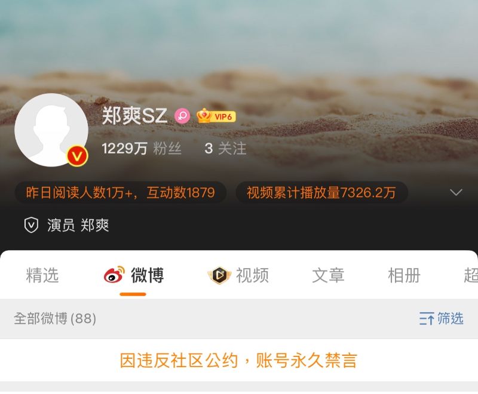Viewport: 478px width, 394px height.
Task: Expand the stats row with chevron arrow
Action: [456, 192]
